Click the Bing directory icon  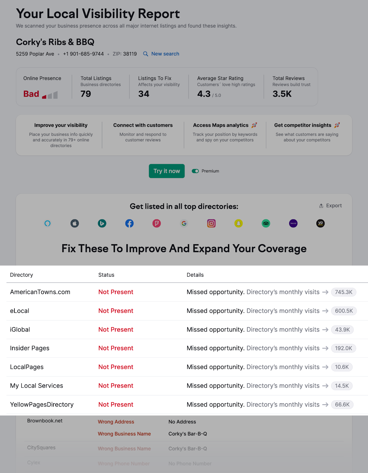(102, 223)
